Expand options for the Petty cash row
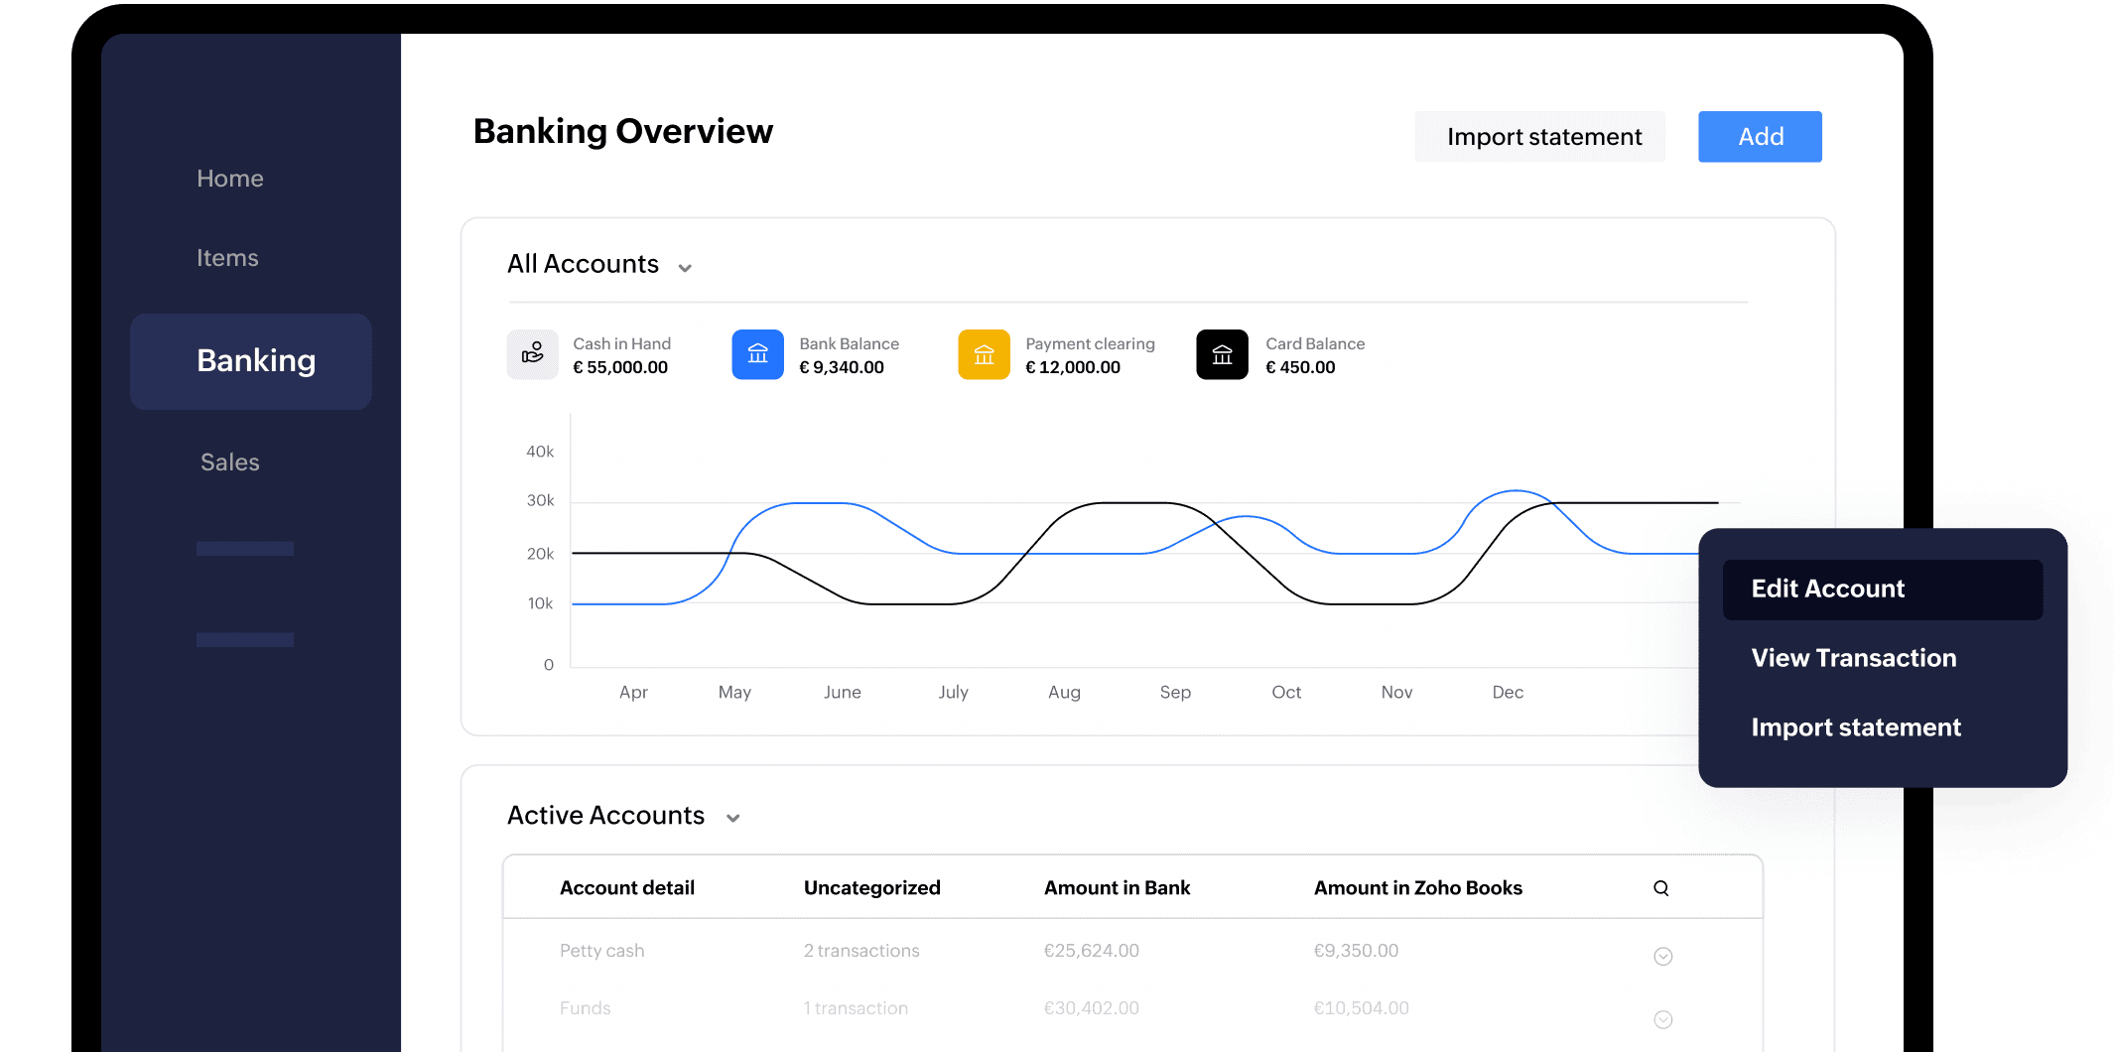This screenshot has width=2114, height=1052. pyautogui.click(x=1663, y=956)
